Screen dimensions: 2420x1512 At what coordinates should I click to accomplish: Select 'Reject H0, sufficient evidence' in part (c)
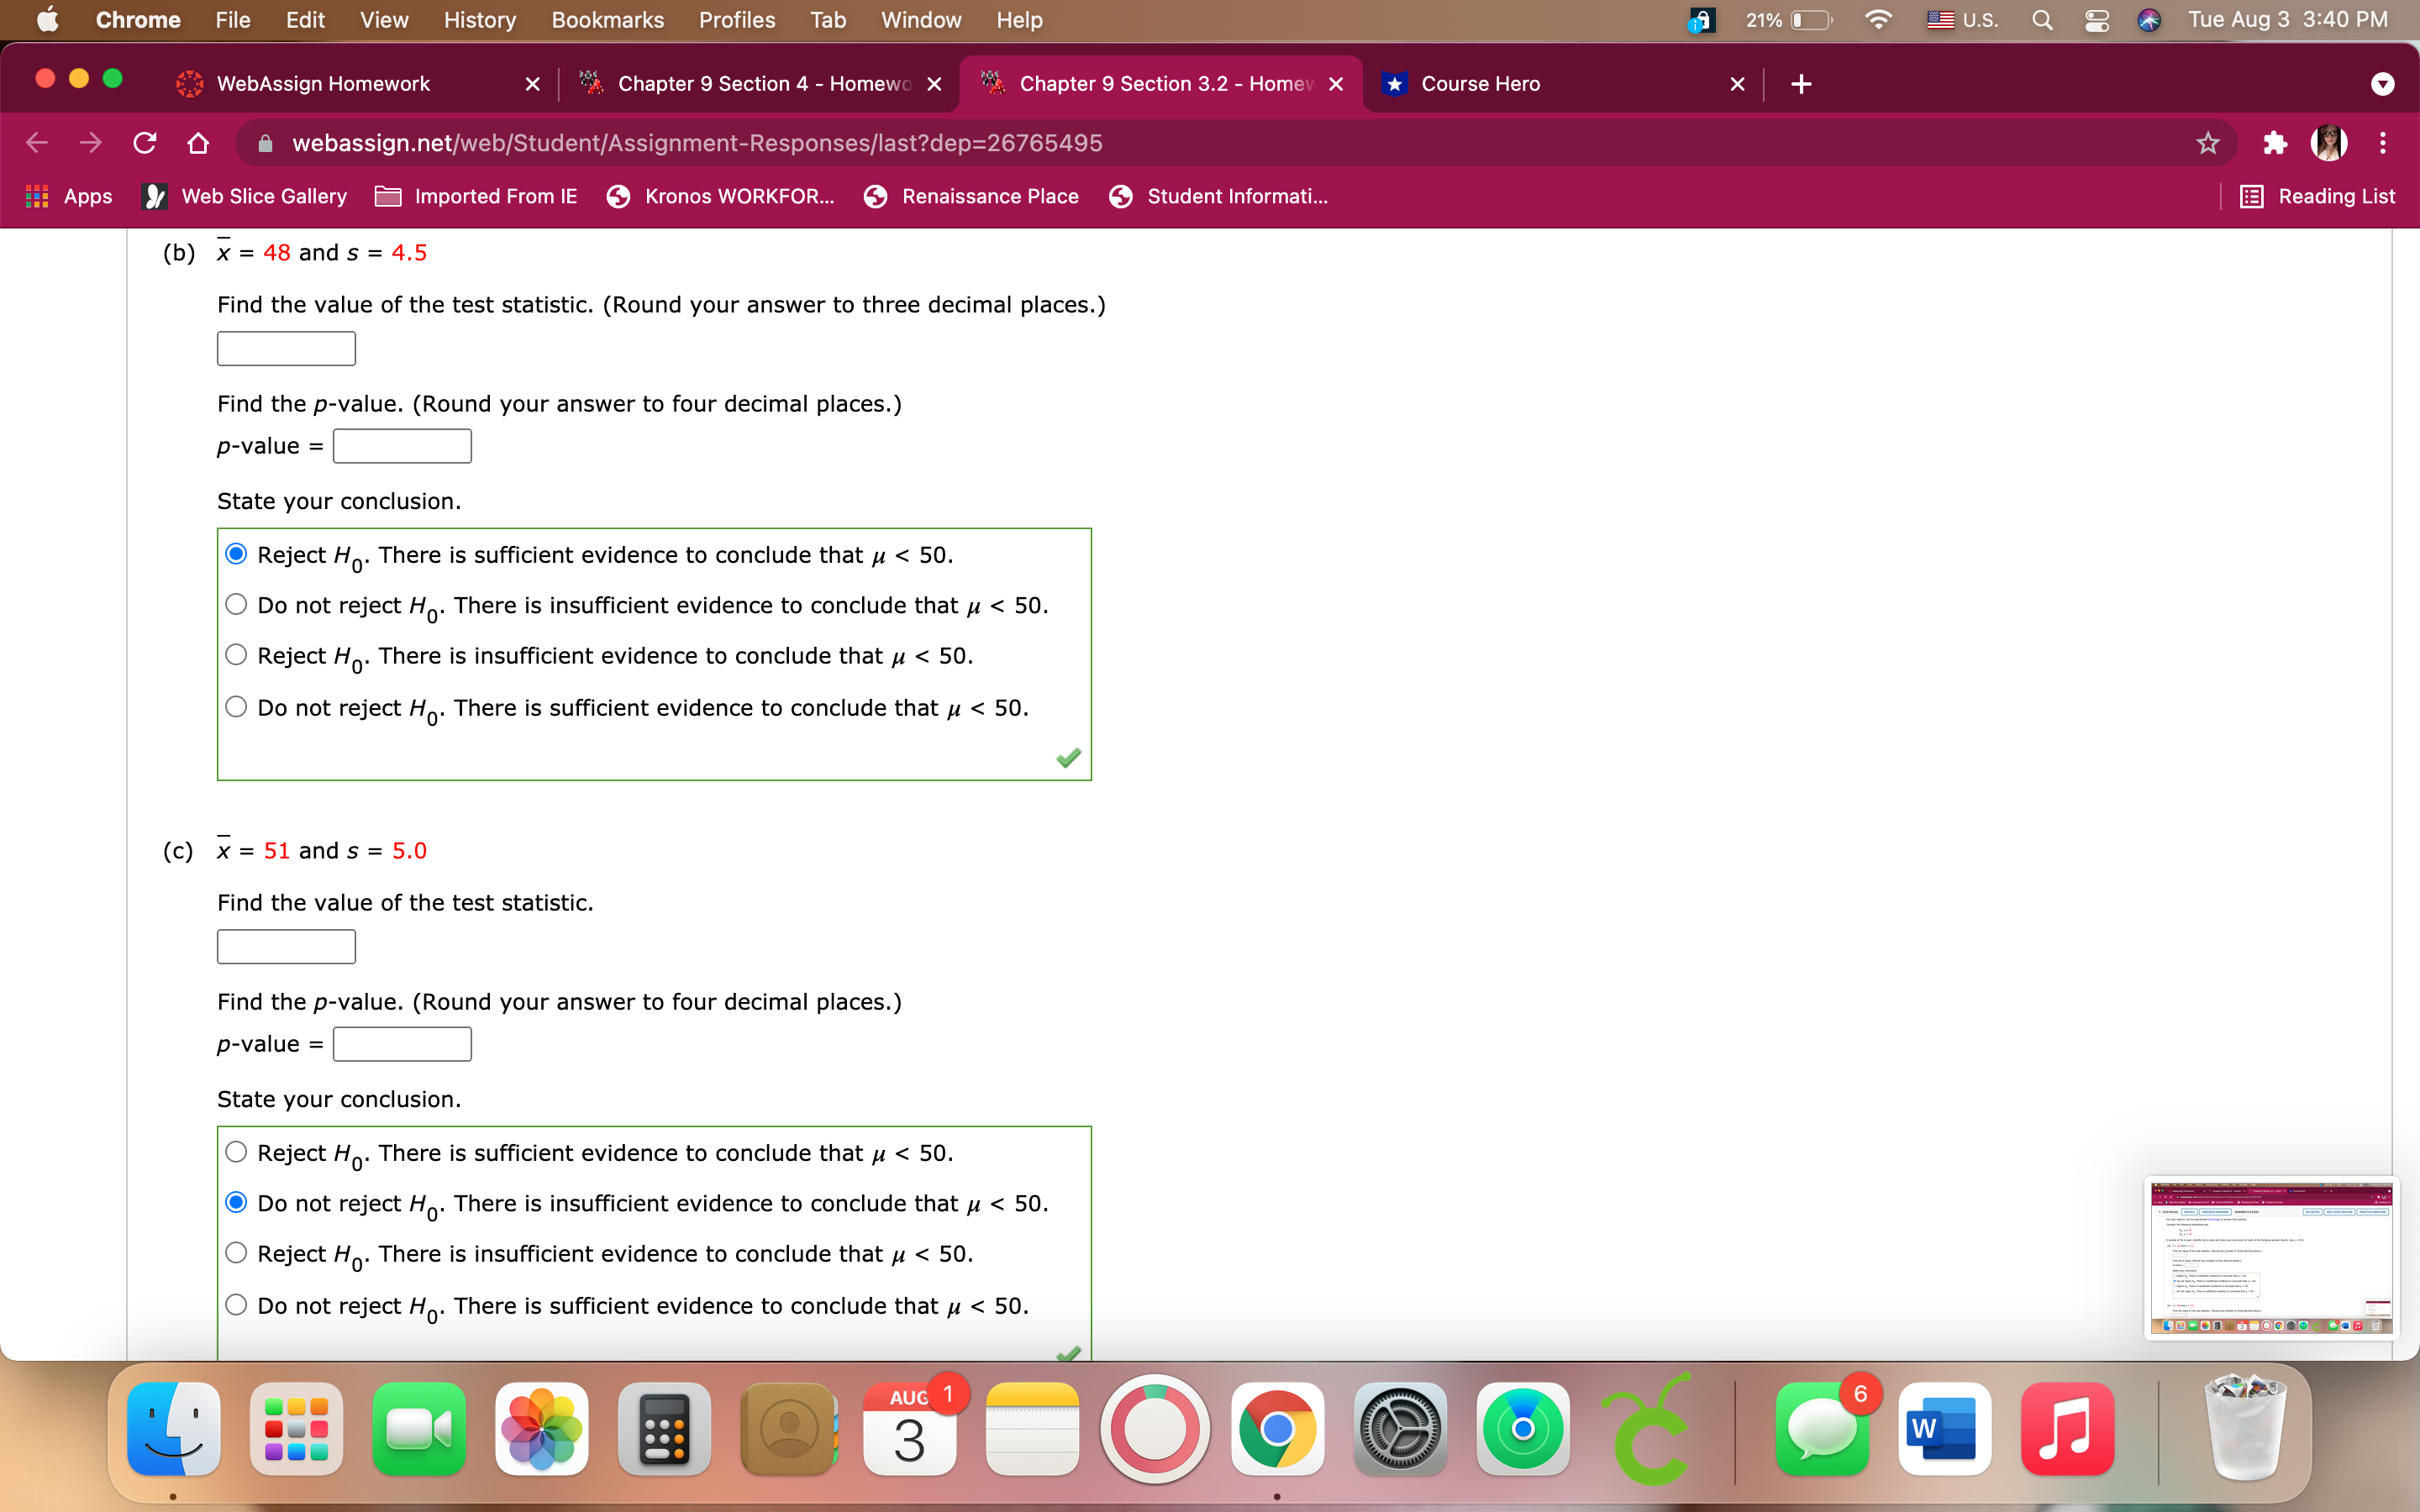click(236, 1151)
